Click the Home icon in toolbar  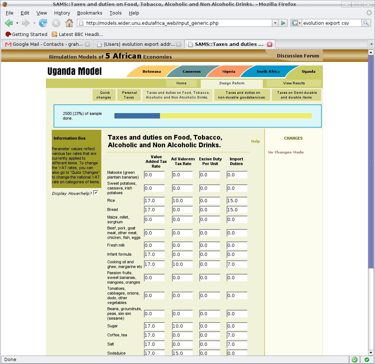pos(69,23)
